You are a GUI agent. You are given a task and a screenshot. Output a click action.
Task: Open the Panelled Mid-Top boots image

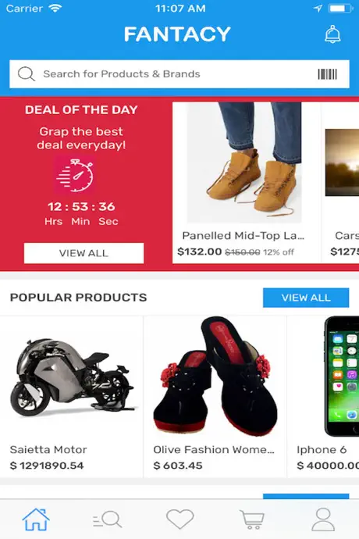tap(244, 162)
